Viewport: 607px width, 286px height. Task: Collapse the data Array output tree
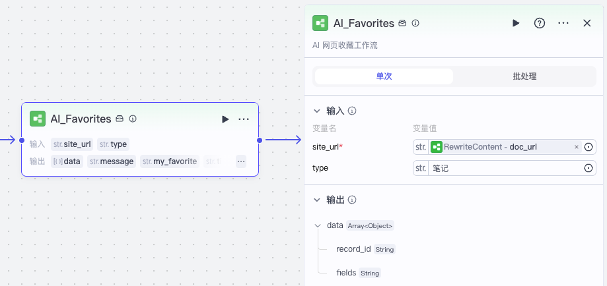pyautogui.click(x=318, y=225)
